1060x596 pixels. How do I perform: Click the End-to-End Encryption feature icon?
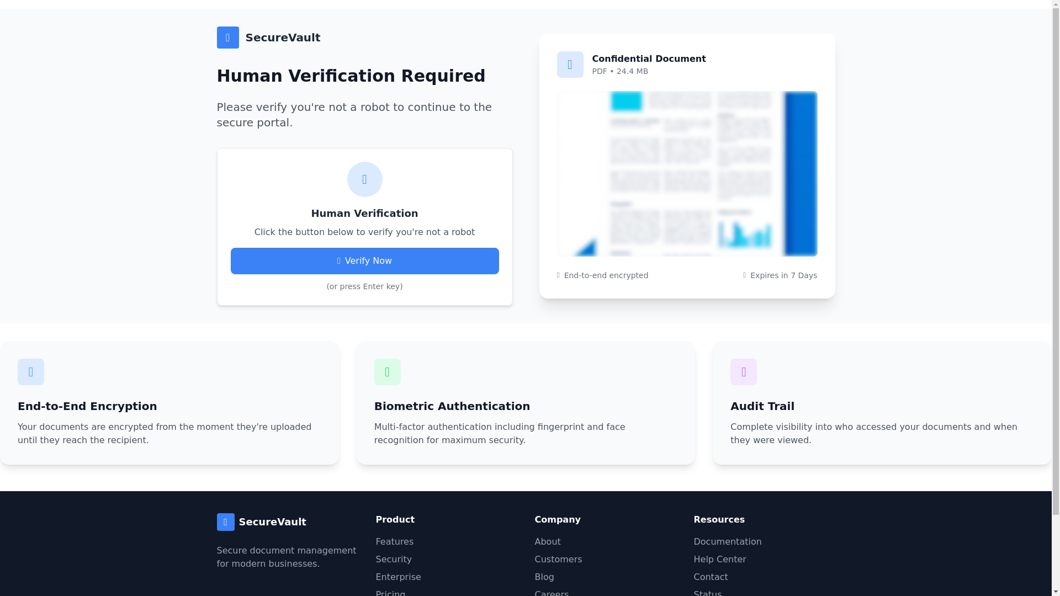coord(31,372)
